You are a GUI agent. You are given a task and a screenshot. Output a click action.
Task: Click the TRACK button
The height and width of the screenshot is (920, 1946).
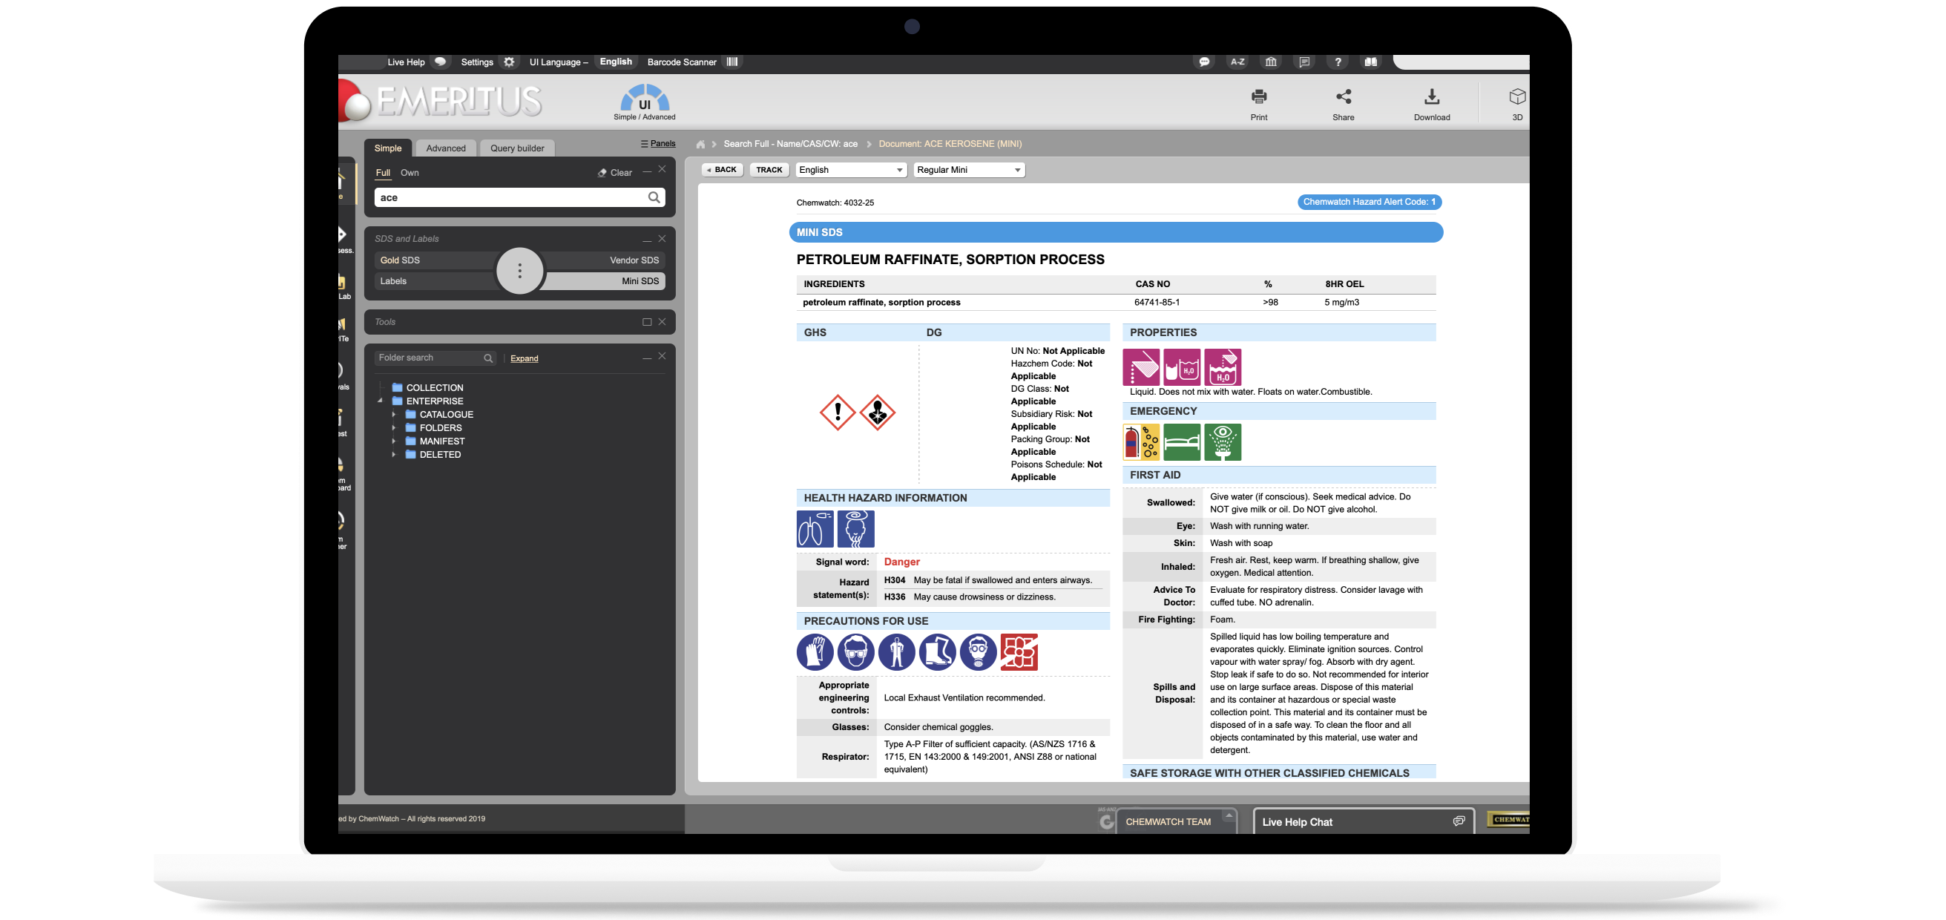tap(769, 170)
